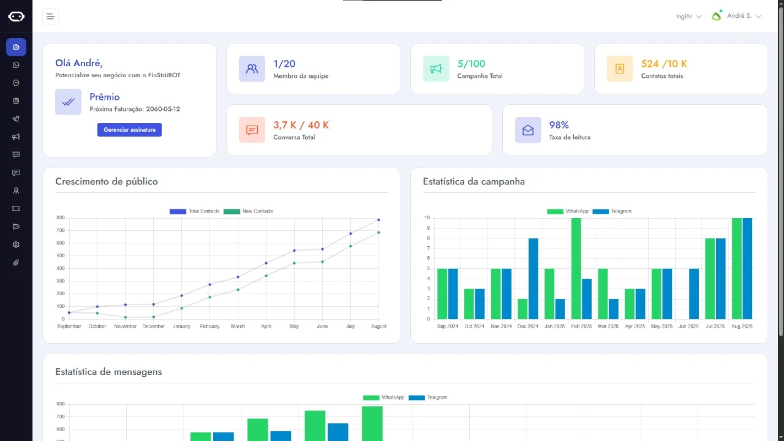The image size is (784, 441).
Task: Click the Estatística da campanha heading
Action: (473, 181)
